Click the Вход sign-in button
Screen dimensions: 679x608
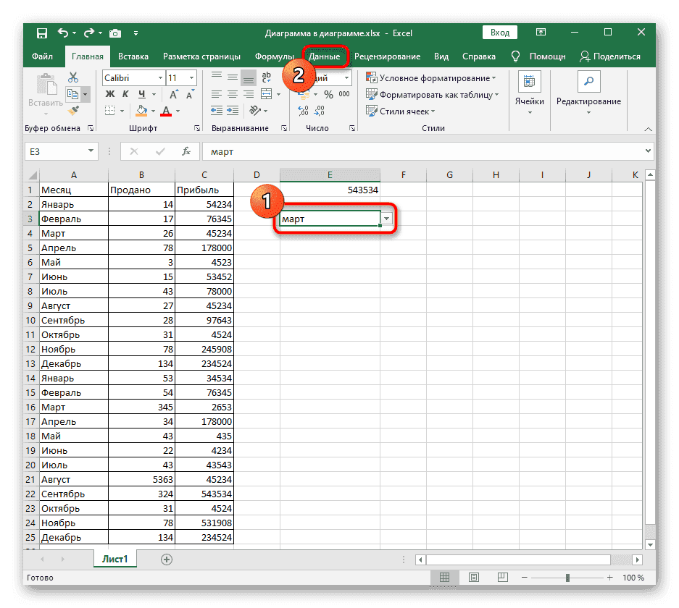[500, 33]
